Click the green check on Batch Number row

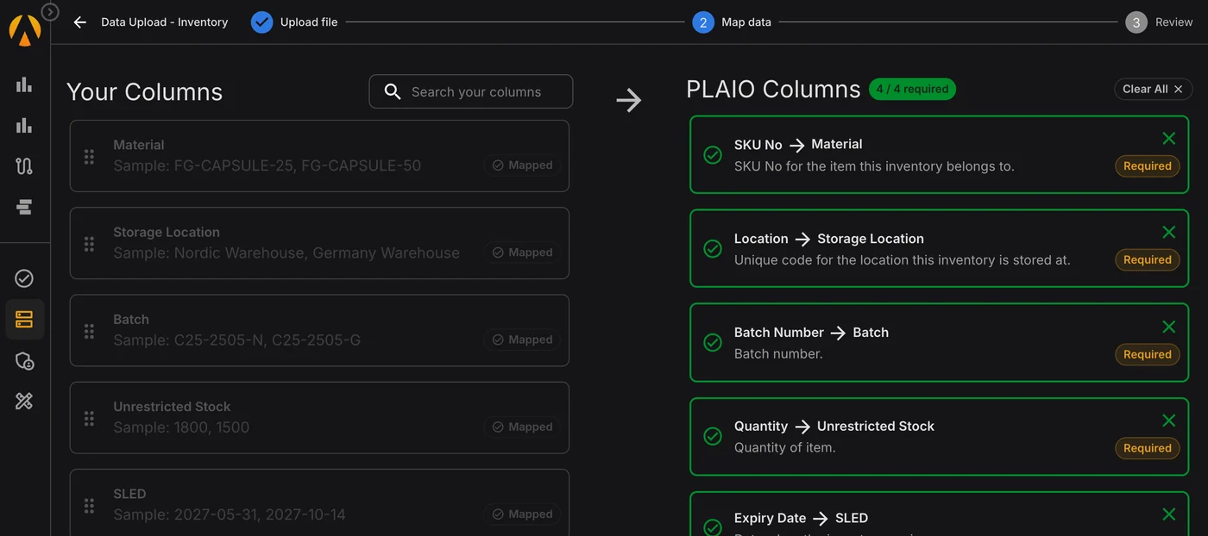pyautogui.click(x=713, y=342)
